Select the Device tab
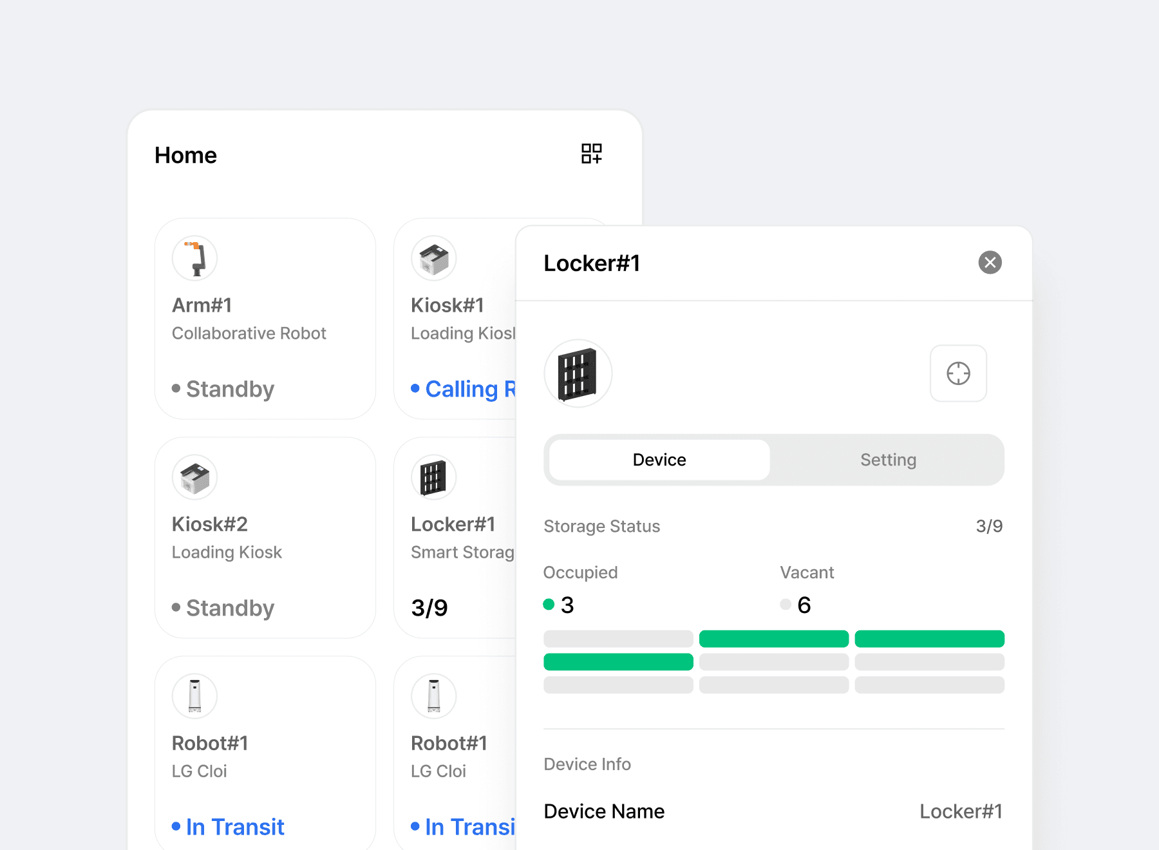 click(x=659, y=460)
